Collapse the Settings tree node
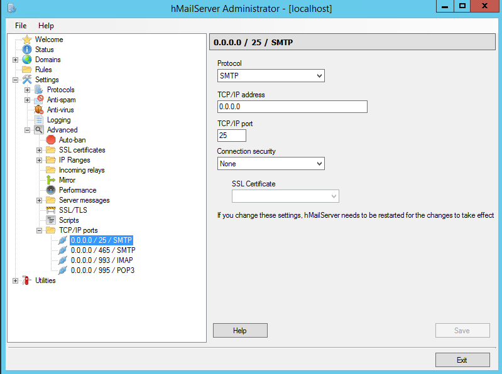 tap(15, 80)
